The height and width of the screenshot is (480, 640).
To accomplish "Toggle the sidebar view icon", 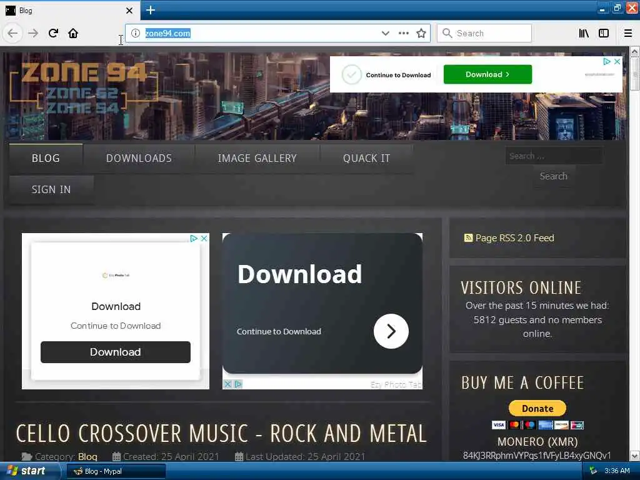I will tap(604, 33).
